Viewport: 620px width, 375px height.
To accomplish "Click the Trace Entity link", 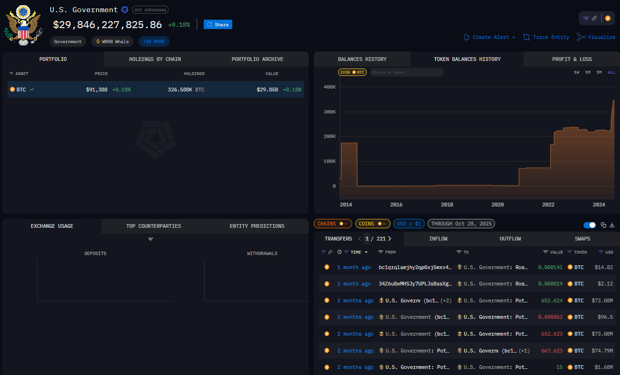I will point(546,37).
